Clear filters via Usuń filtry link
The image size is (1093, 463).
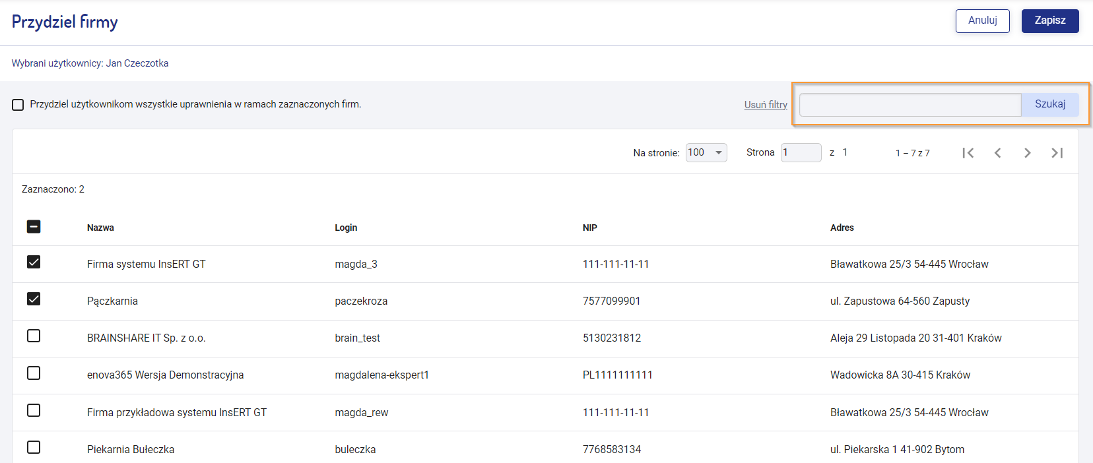click(766, 105)
